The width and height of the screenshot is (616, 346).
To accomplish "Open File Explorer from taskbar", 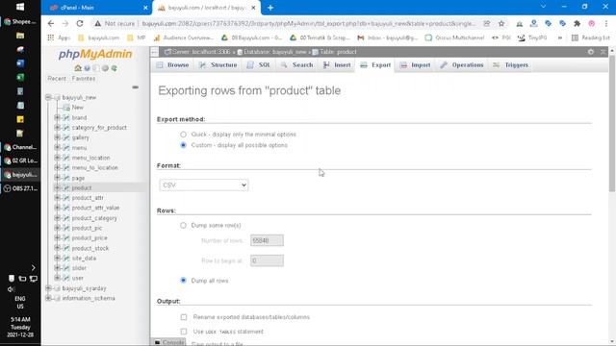I will point(20,36).
